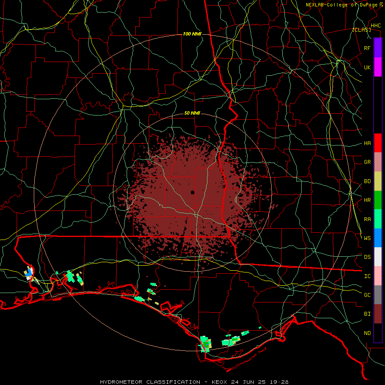Click the BI legend label
The width and height of the screenshot is (385, 385).
[367, 314]
